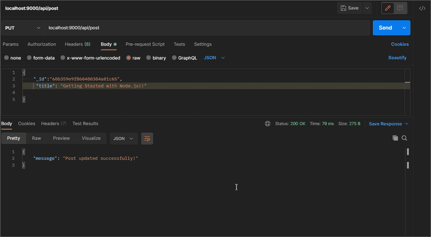431x237 pixels.
Task: Open the Send options arrow
Action: click(x=404, y=28)
